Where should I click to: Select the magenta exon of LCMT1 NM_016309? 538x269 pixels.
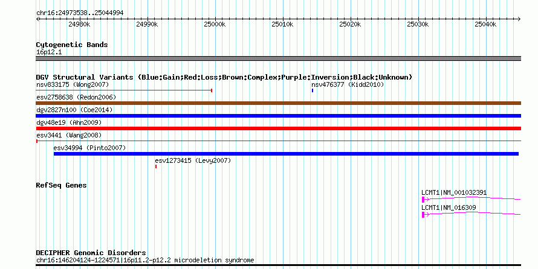click(x=423, y=215)
